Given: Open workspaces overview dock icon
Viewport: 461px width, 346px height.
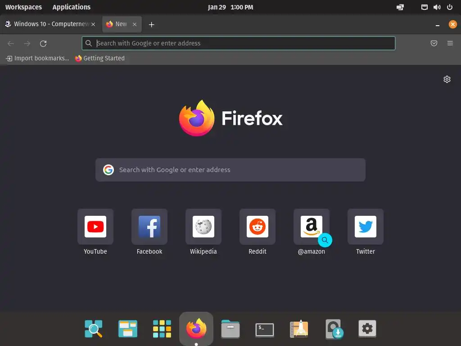Looking at the screenshot, I should (x=127, y=328).
